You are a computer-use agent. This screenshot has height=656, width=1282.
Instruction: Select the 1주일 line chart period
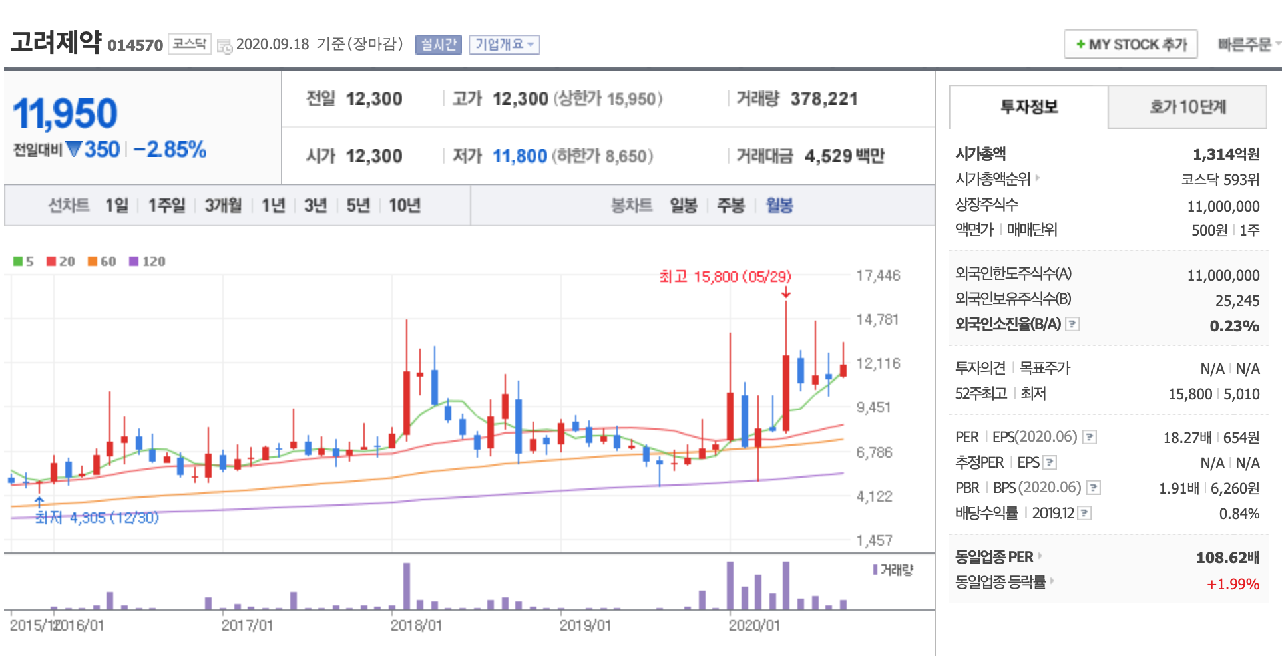(x=166, y=205)
